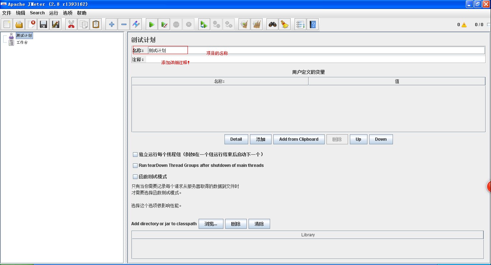
Task: Start the test with green play icon
Action: 152,24
